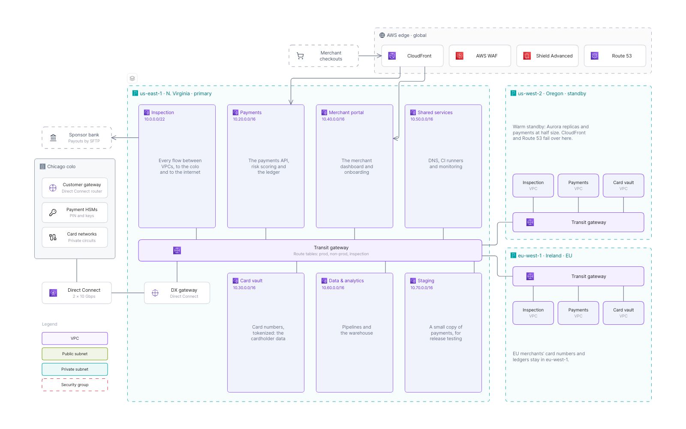Select the Security group legend swatch
This screenshot has height=429, width=686.
coord(75,385)
